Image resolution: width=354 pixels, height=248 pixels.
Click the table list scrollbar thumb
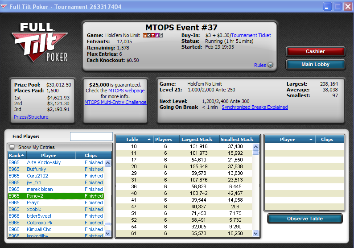(x=255, y=153)
